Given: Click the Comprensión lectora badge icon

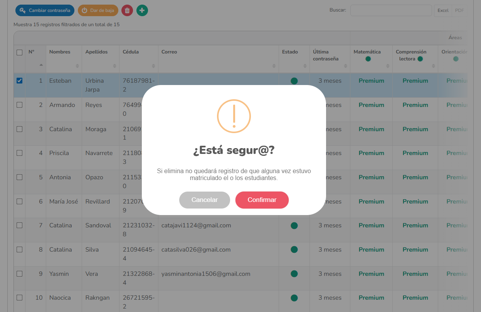Looking at the screenshot, I should click(420, 59).
